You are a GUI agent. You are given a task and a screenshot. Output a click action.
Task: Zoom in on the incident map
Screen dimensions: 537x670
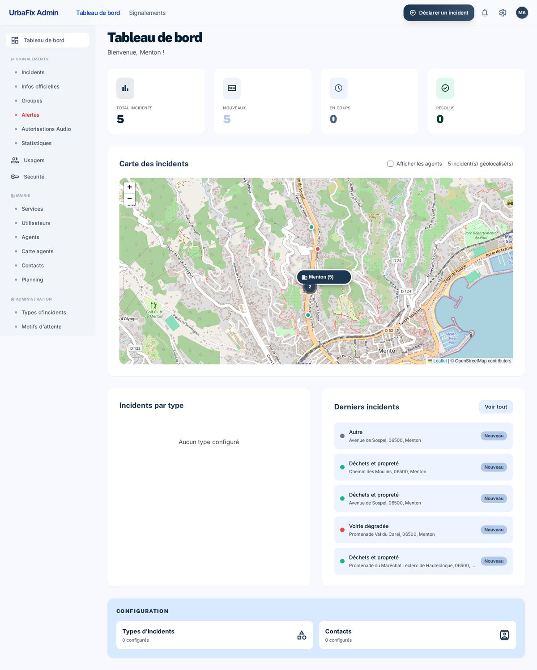(x=129, y=187)
